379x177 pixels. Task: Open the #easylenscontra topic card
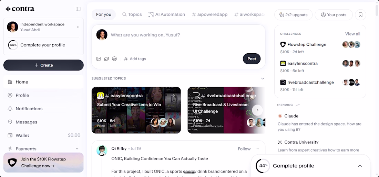(136, 110)
